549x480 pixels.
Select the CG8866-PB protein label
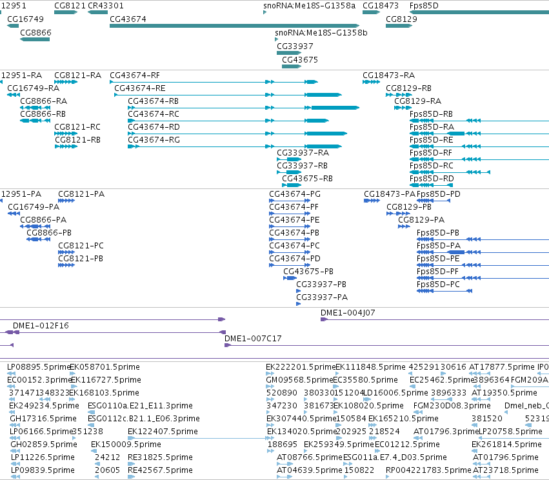49,233
